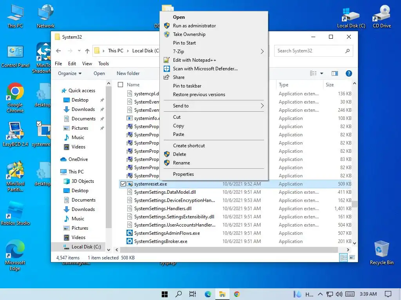Open Control Panel desktop icon
This screenshot has height=300, width=401.
[15, 57]
